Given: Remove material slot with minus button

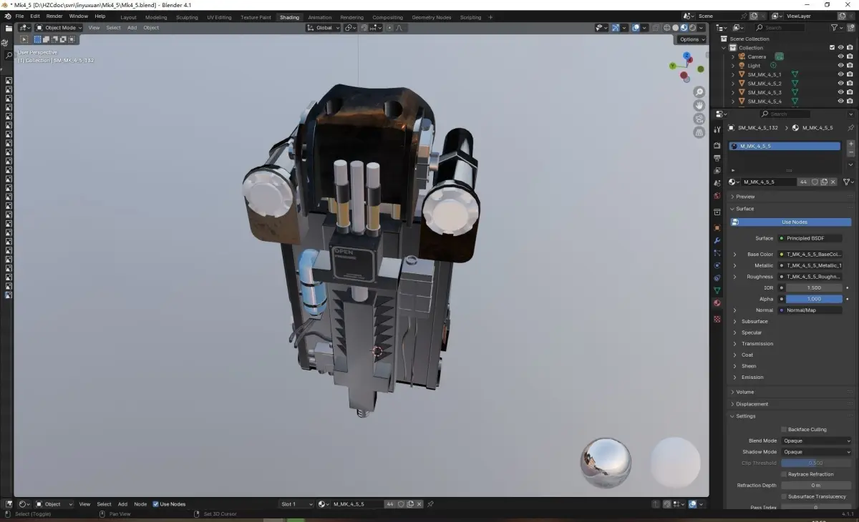Looking at the screenshot, I should point(851,152).
